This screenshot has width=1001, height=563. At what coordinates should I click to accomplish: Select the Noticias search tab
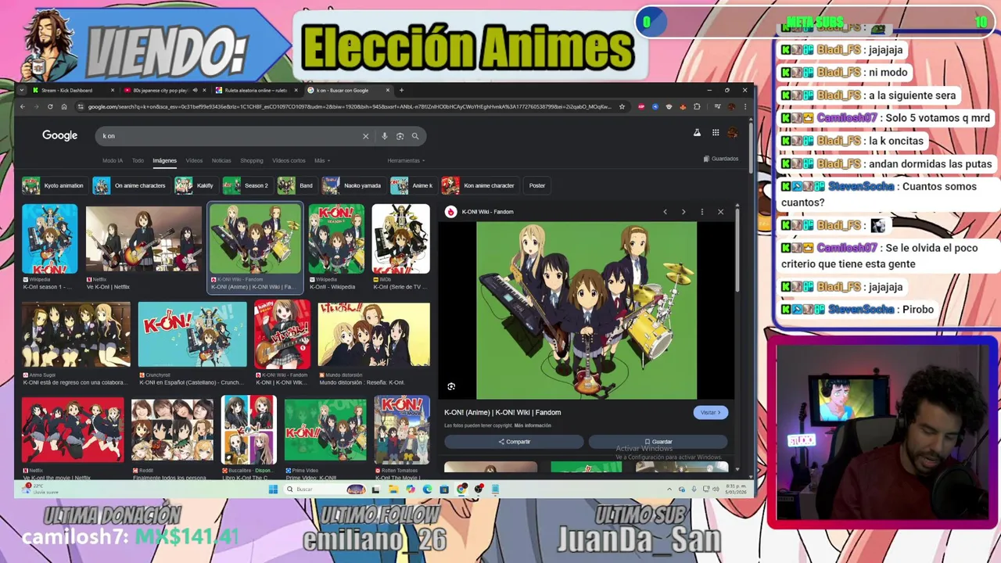(x=221, y=160)
